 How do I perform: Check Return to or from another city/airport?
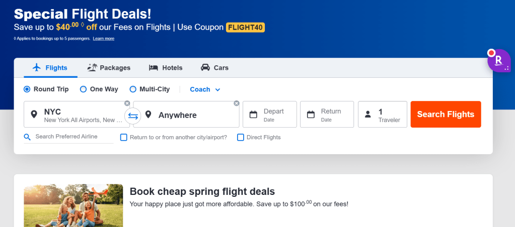pyautogui.click(x=124, y=137)
